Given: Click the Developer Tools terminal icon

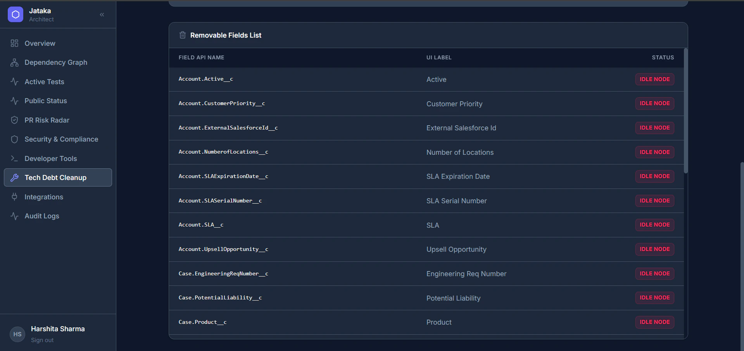Looking at the screenshot, I should point(14,158).
